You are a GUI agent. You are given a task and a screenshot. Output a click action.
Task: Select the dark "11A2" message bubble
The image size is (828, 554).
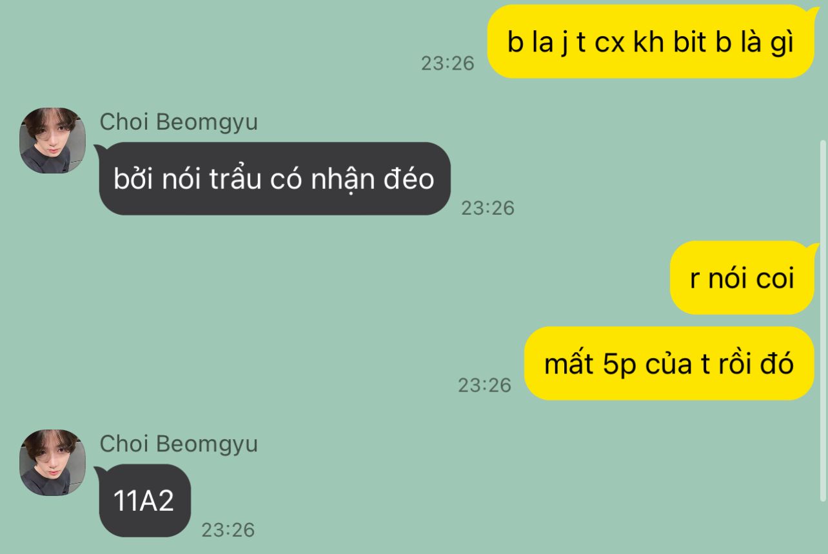144,500
